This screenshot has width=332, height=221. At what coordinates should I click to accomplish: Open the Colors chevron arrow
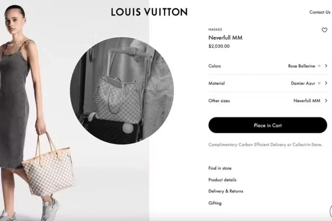(326, 66)
